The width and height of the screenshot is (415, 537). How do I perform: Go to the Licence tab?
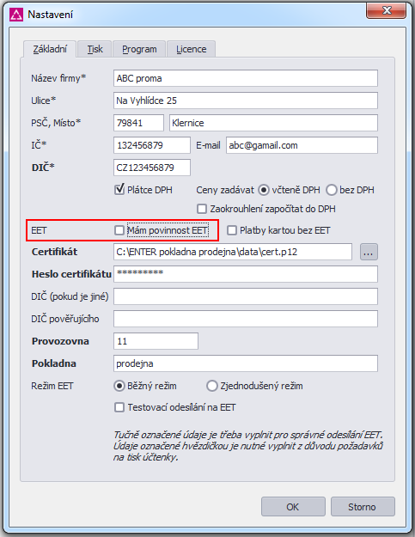coord(191,49)
